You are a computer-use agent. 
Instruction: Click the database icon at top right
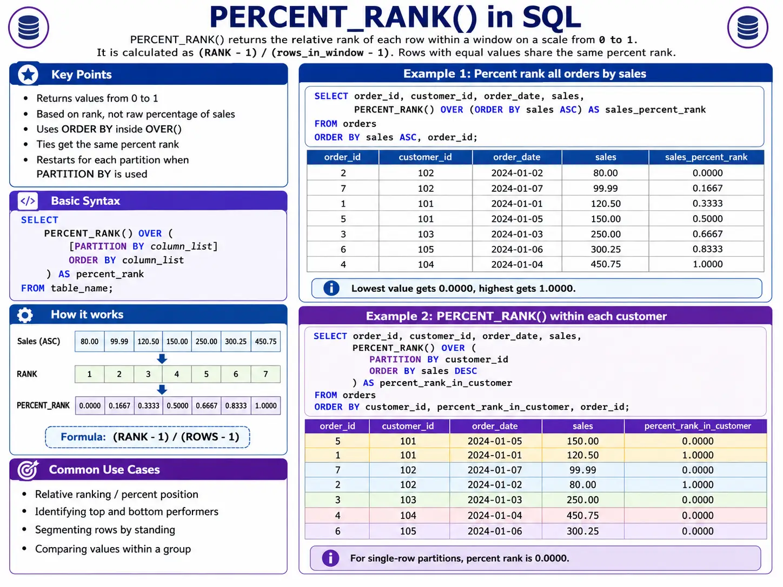(x=748, y=27)
